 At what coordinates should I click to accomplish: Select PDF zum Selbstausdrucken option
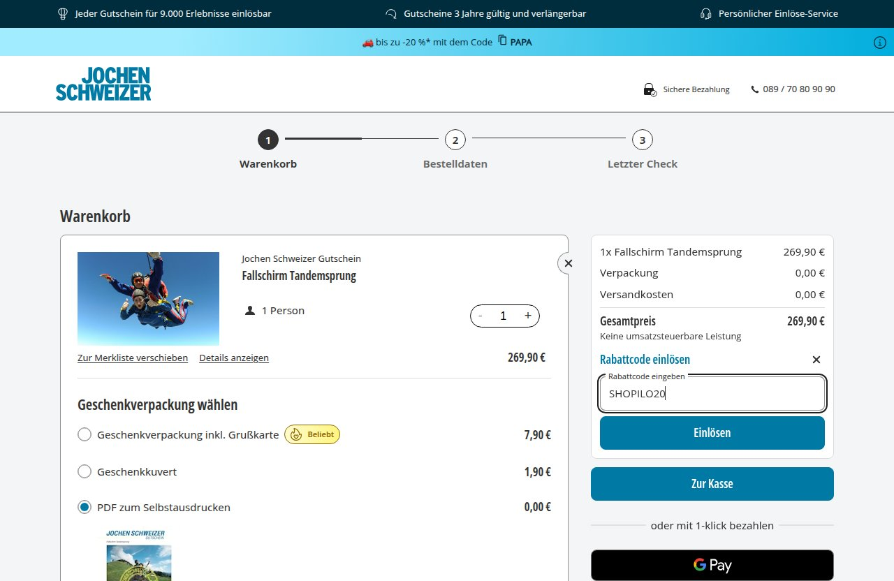pyautogui.click(x=85, y=507)
